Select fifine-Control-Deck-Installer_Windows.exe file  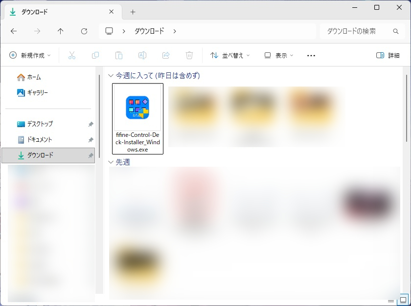pyautogui.click(x=137, y=119)
